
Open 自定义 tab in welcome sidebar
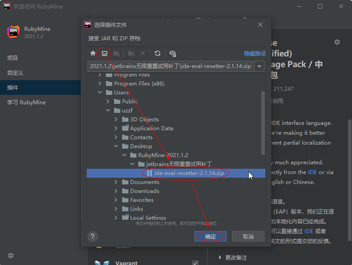[40, 73]
